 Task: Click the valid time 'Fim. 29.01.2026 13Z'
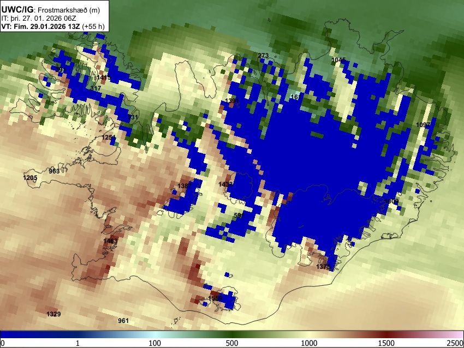click(x=46, y=26)
